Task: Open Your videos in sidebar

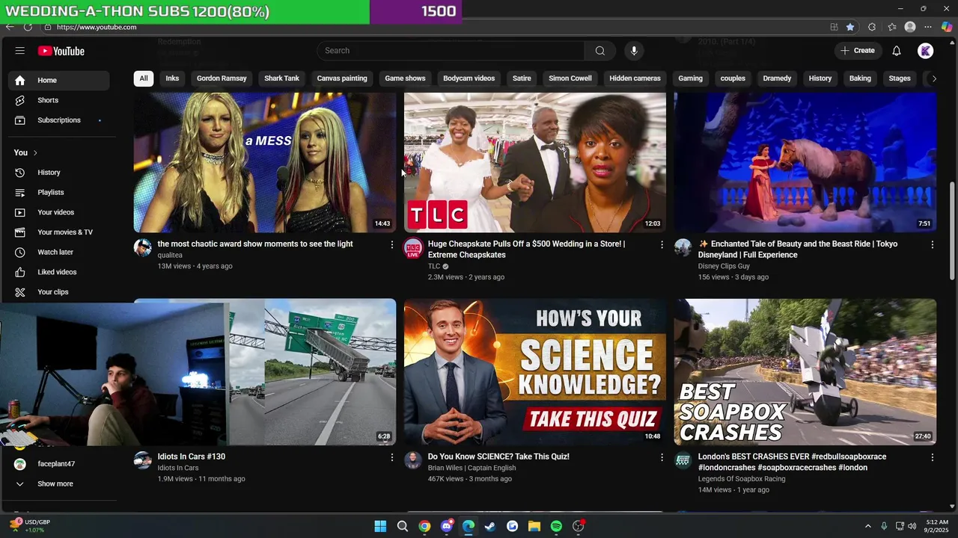Action: coord(59,212)
